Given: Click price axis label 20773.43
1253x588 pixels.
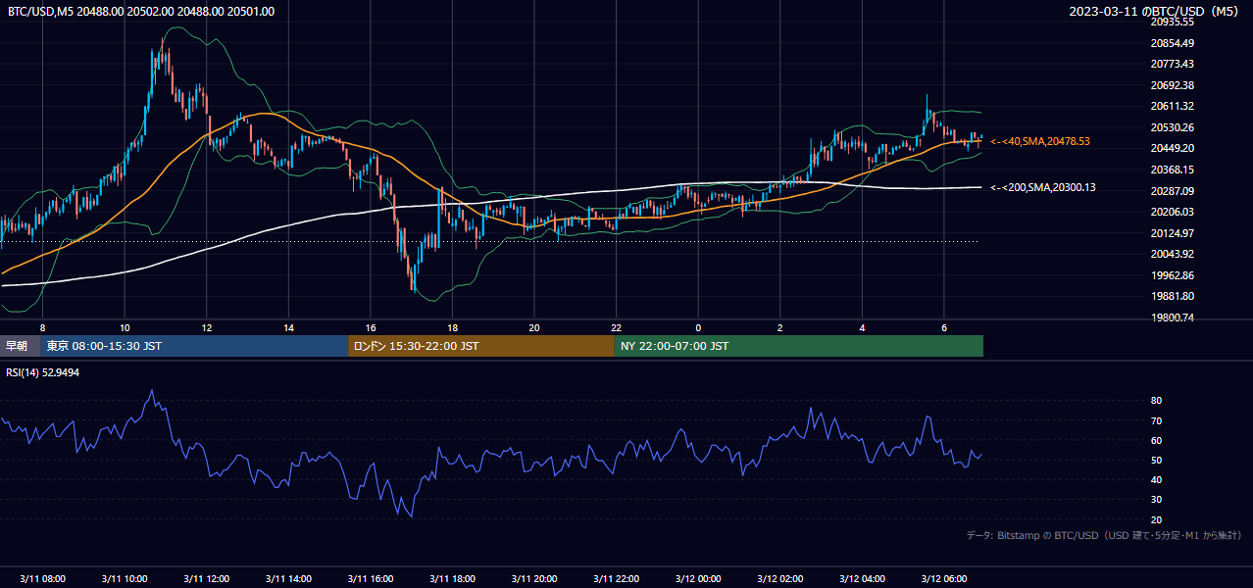Looking at the screenshot, I should coord(1172,64).
